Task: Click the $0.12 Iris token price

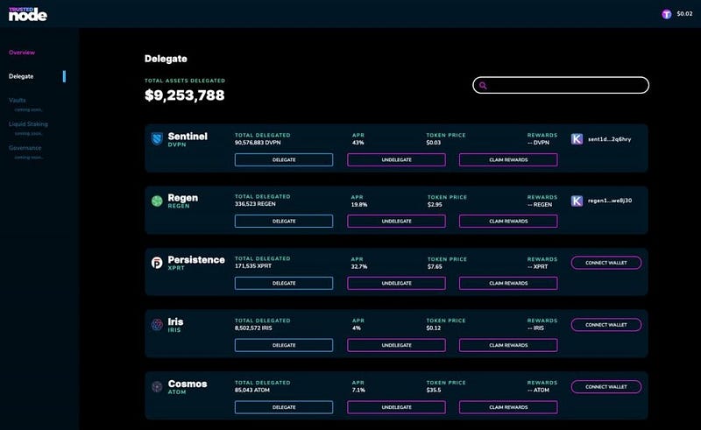Action: tap(433, 328)
